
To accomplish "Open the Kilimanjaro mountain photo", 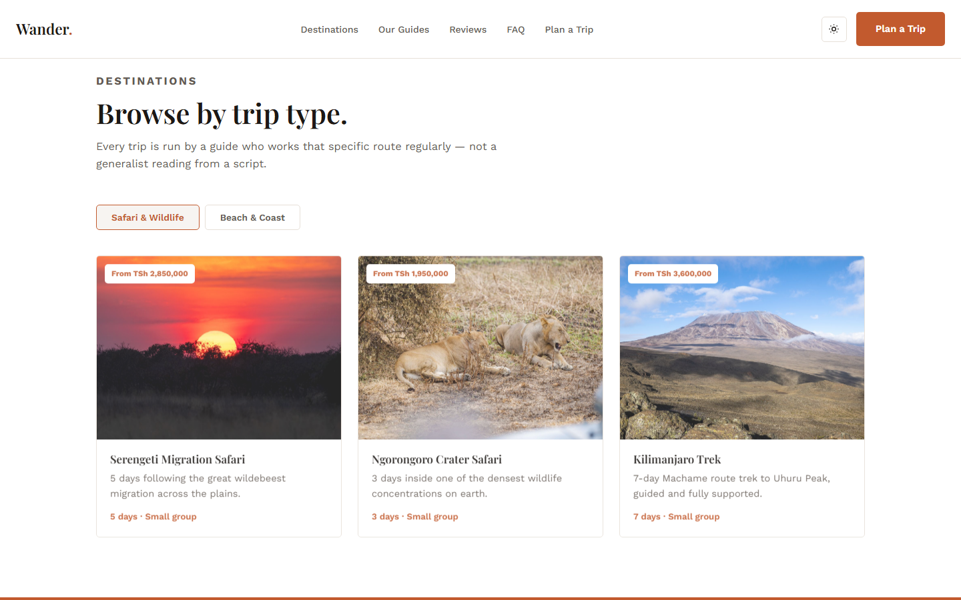I will [x=742, y=348].
